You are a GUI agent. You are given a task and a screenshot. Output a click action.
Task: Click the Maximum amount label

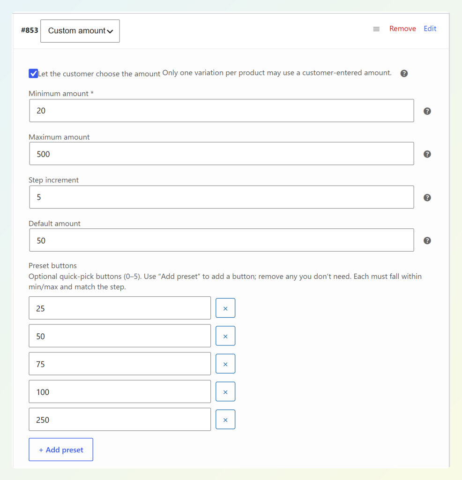59,137
